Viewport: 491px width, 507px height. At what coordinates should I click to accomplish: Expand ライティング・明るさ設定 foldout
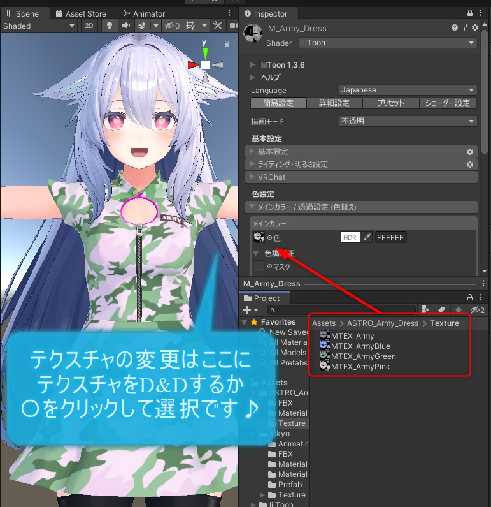[361, 165]
